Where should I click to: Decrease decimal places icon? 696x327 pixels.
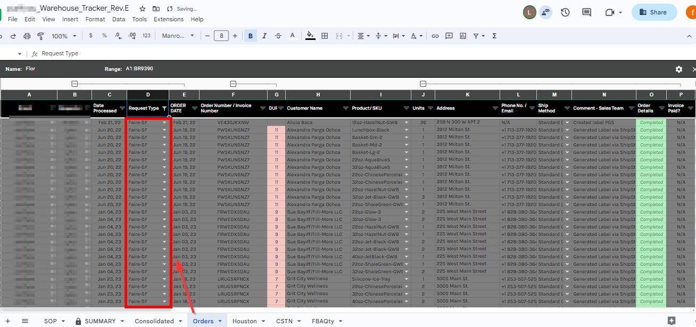point(118,36)
